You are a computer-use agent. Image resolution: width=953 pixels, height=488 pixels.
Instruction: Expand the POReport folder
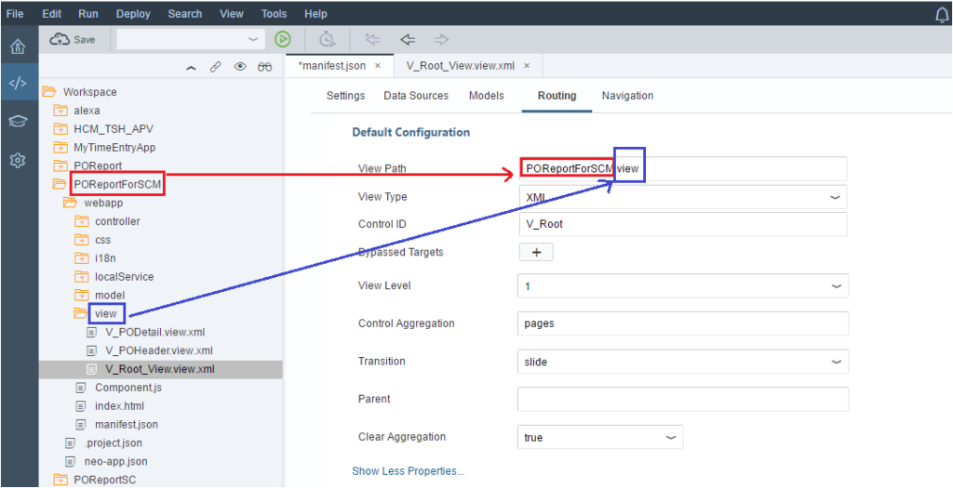[60, 165]
